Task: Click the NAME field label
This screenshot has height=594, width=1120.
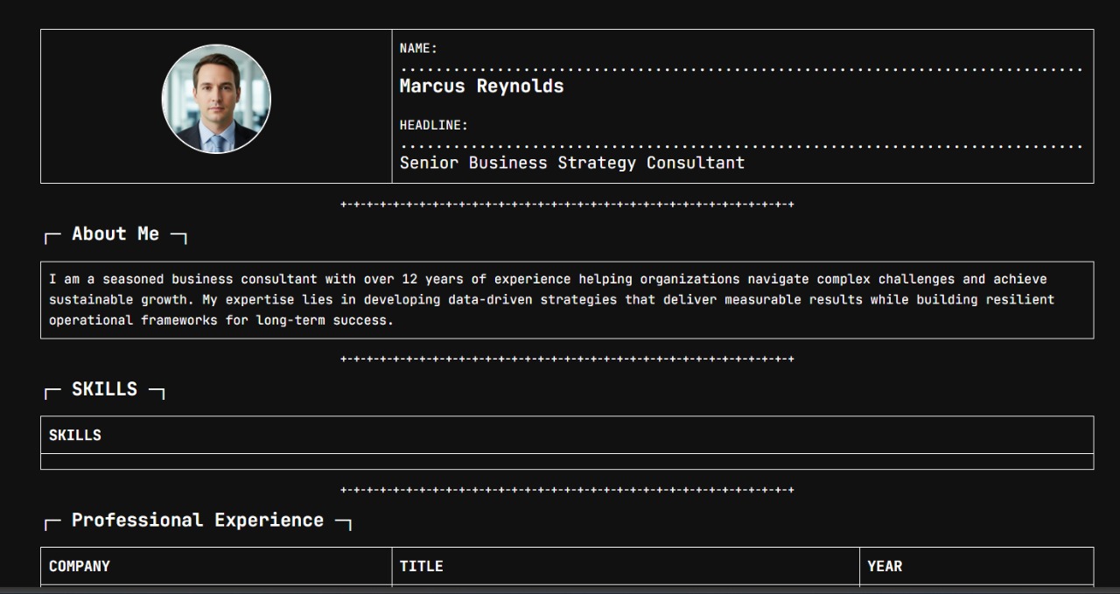Action: (x=417, y=48)
